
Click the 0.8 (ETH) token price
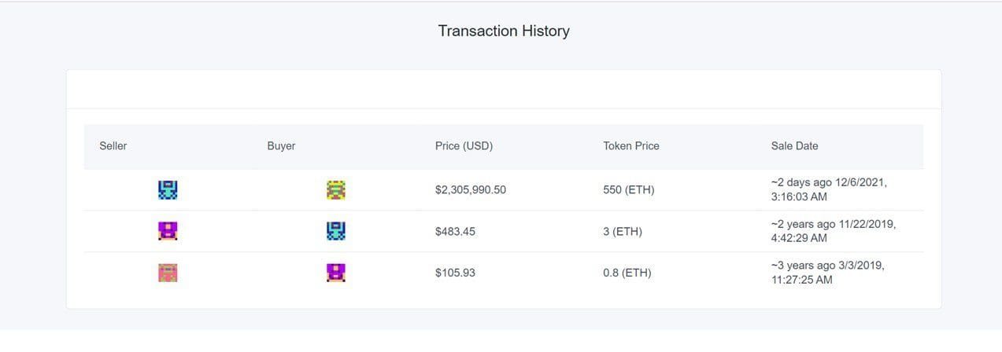point(627,273)
